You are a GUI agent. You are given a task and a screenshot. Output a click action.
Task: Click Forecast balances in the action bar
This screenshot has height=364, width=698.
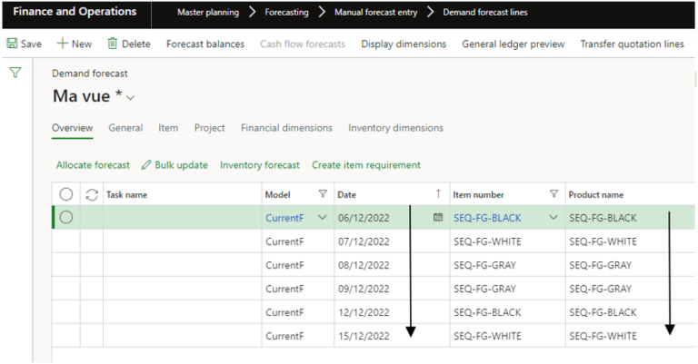204,44
